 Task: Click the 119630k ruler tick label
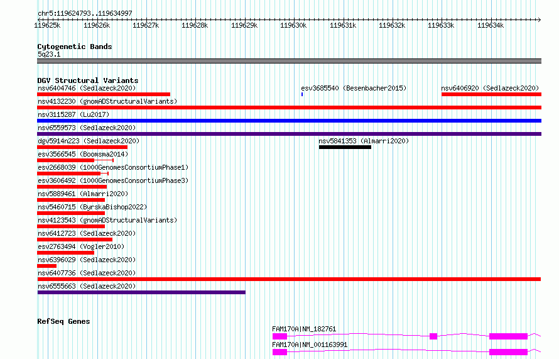point(293,25)
